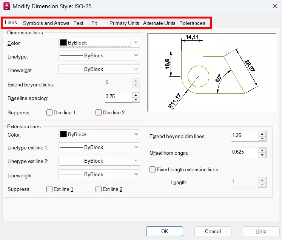Open the Primary Units tab
Viewport: 282px width, 240px height.
coord(124,23)
